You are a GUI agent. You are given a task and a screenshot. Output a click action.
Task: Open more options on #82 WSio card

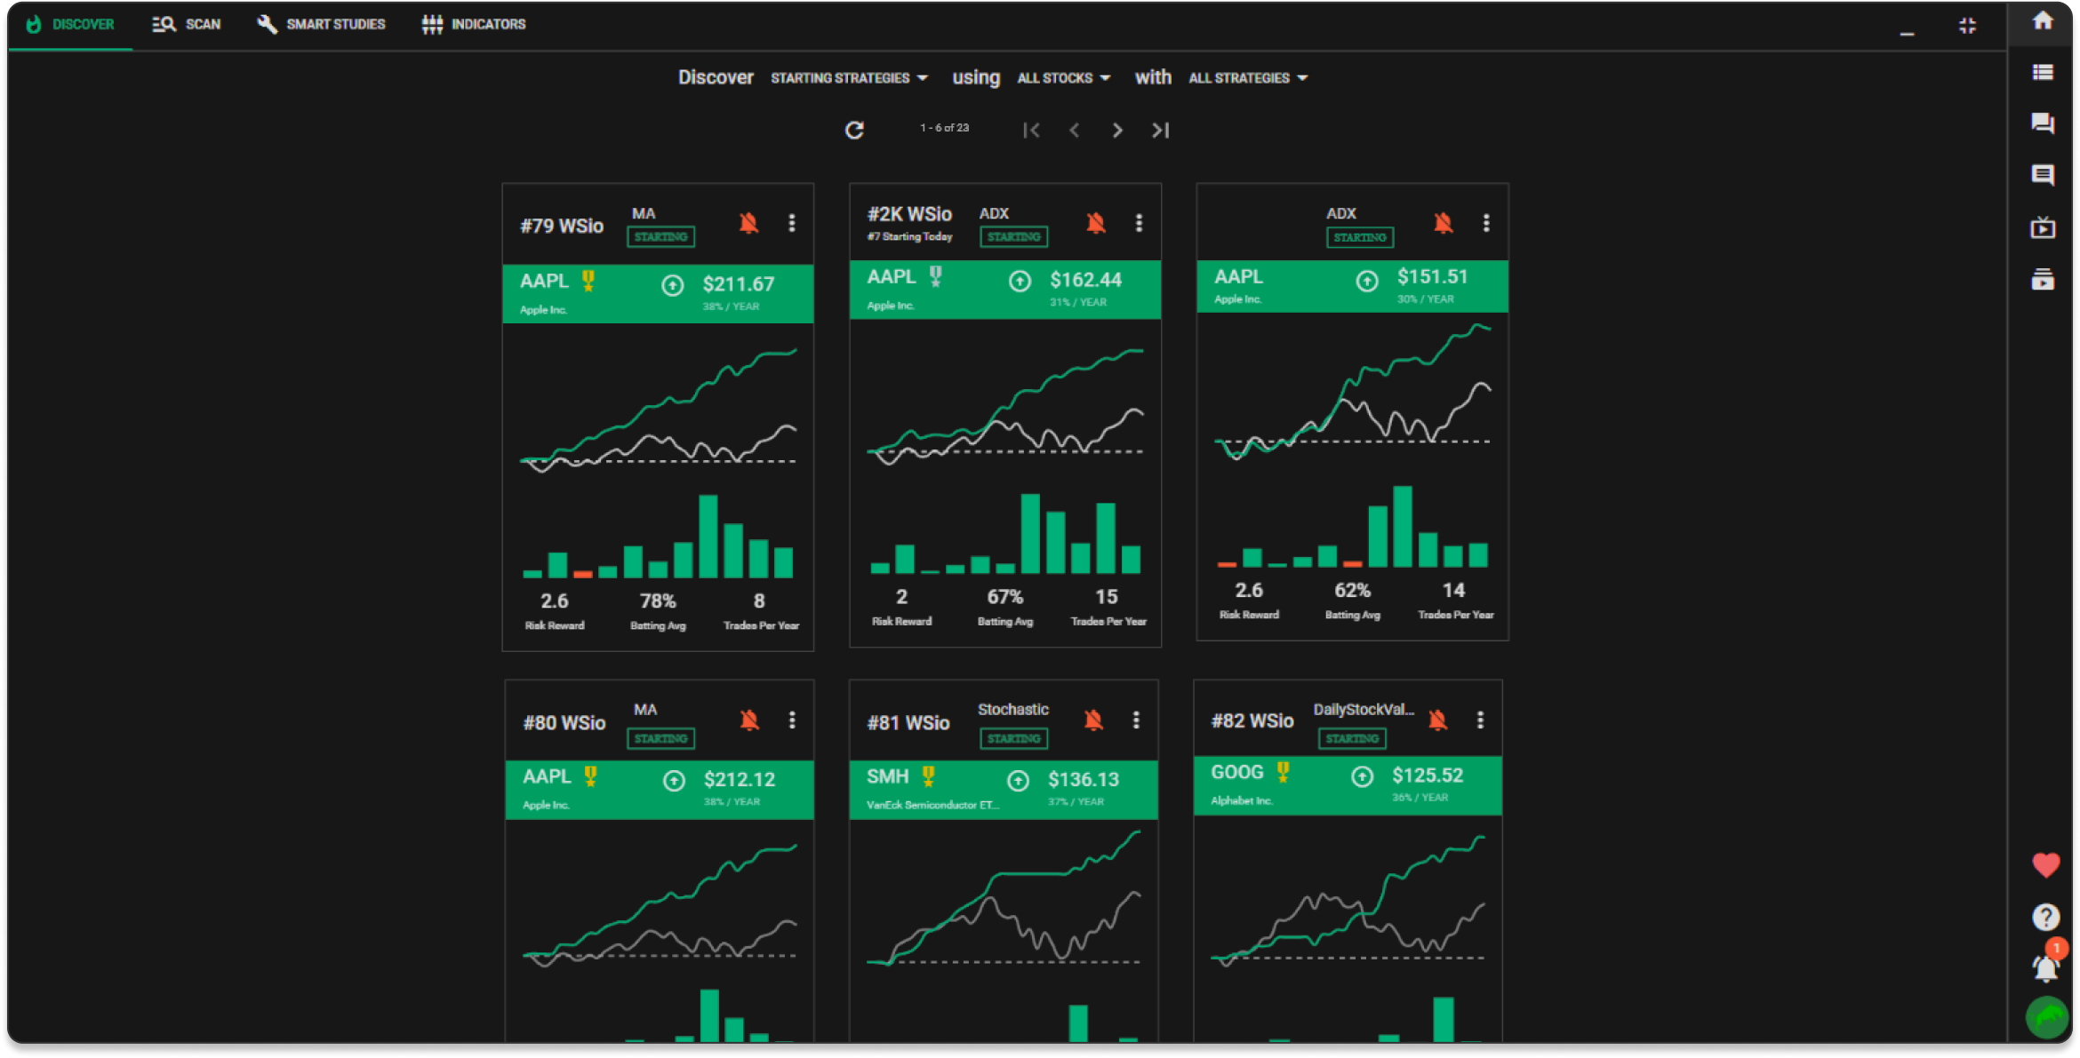(x=1480, y=720)
